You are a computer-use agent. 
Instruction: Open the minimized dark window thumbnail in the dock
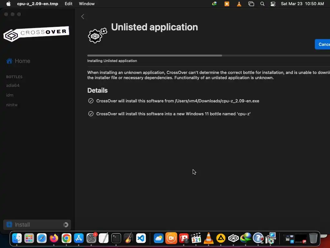click(x=301, y=239)
